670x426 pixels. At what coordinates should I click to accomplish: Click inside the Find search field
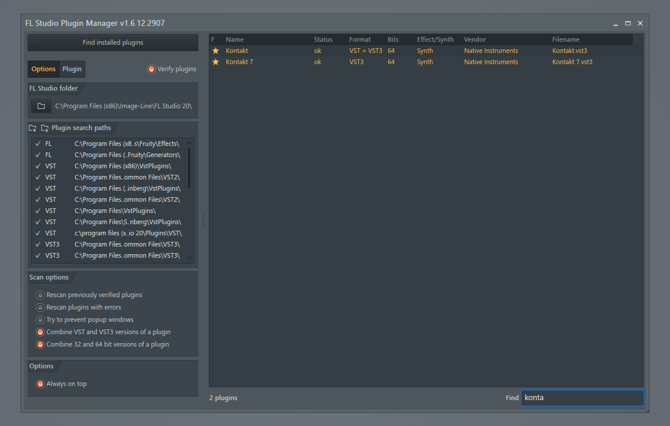click(x=582, y=398)
